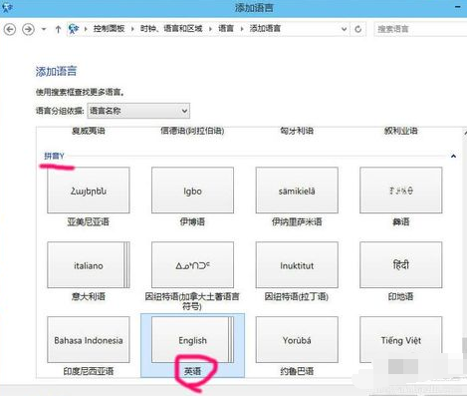The image size is (467, 396).
Task: Click 语言 breadcrumb item
Action: coord(226,29)
